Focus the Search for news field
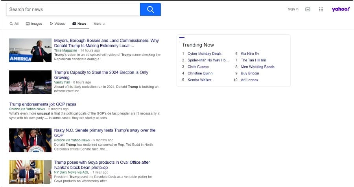This screenshot has height=187, width=354. pos(73,9)
